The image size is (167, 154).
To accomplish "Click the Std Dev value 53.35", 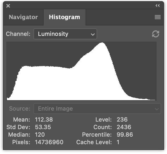I will [43, 127].
